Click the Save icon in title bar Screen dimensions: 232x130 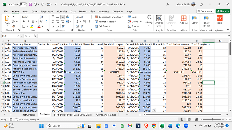(30, 4)
